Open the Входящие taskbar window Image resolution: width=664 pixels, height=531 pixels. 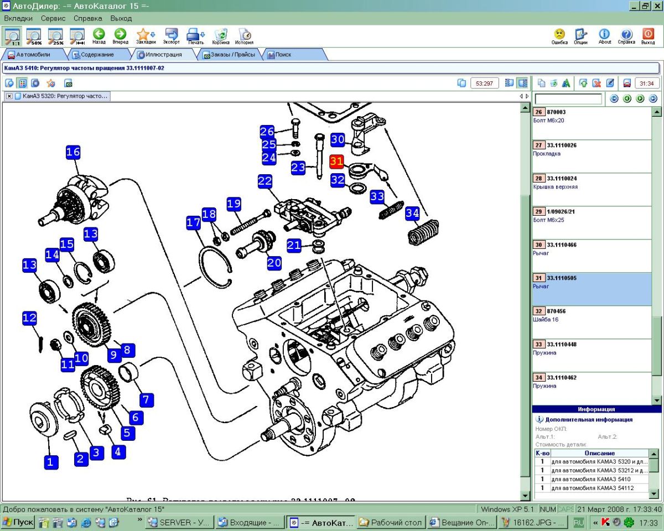(x=249, y=522)
